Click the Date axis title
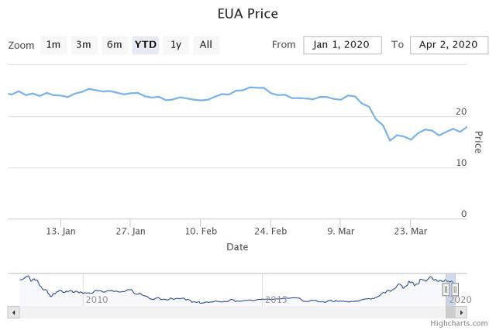 tap(237, 247)
